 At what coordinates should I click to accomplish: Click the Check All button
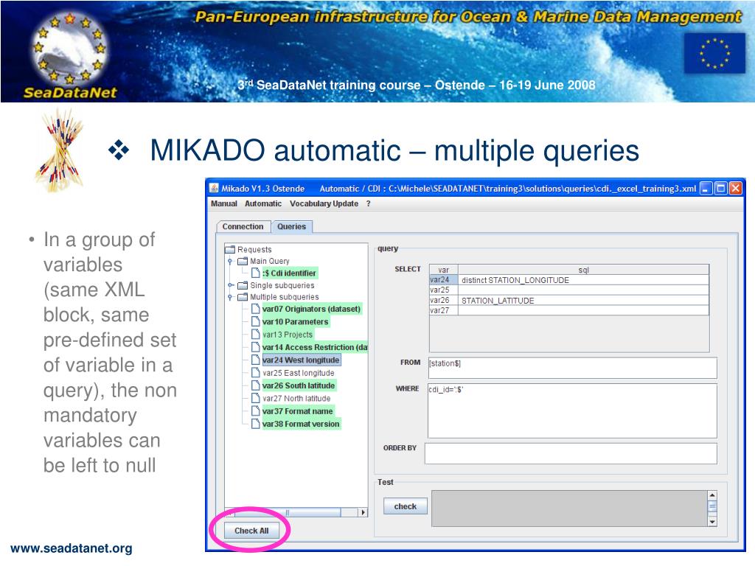tap(251, 531)
